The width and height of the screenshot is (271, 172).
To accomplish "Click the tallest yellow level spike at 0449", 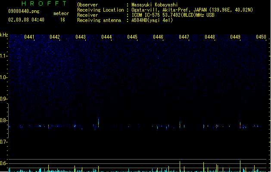I will (x=240, y=166).
